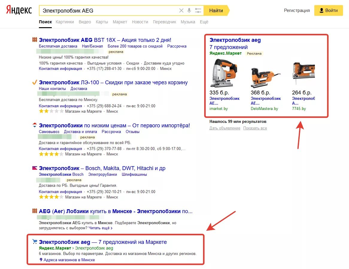349x269 pixels.
Task: Open imarket.by offer link
Action: 218,109
